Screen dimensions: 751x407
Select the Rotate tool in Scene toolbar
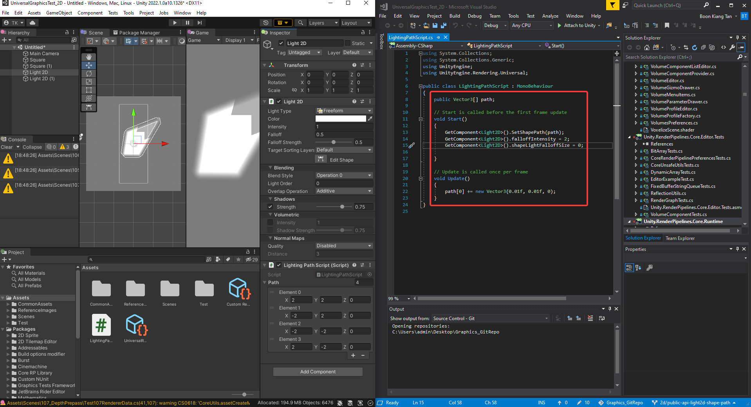click(89, 74)
